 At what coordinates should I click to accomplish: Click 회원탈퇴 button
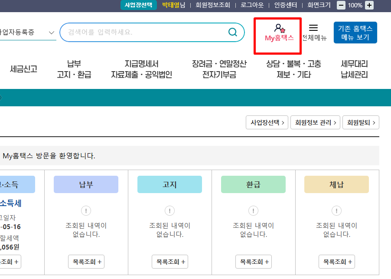pyautogui.click(x=361, y=122)
